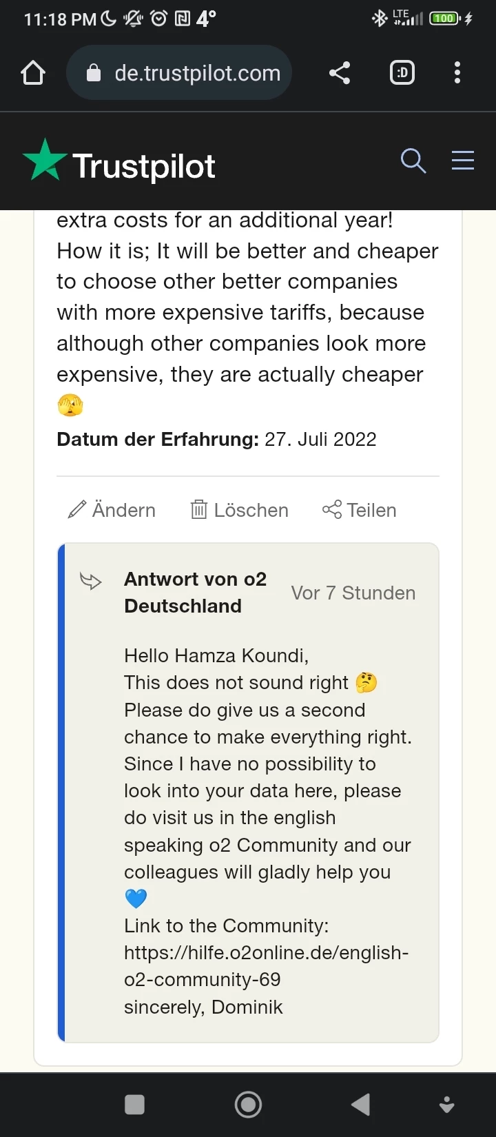Tap the Antwort von o2 Deutschland heading
Screen dimensions: 496x1137
coord(196,593)
